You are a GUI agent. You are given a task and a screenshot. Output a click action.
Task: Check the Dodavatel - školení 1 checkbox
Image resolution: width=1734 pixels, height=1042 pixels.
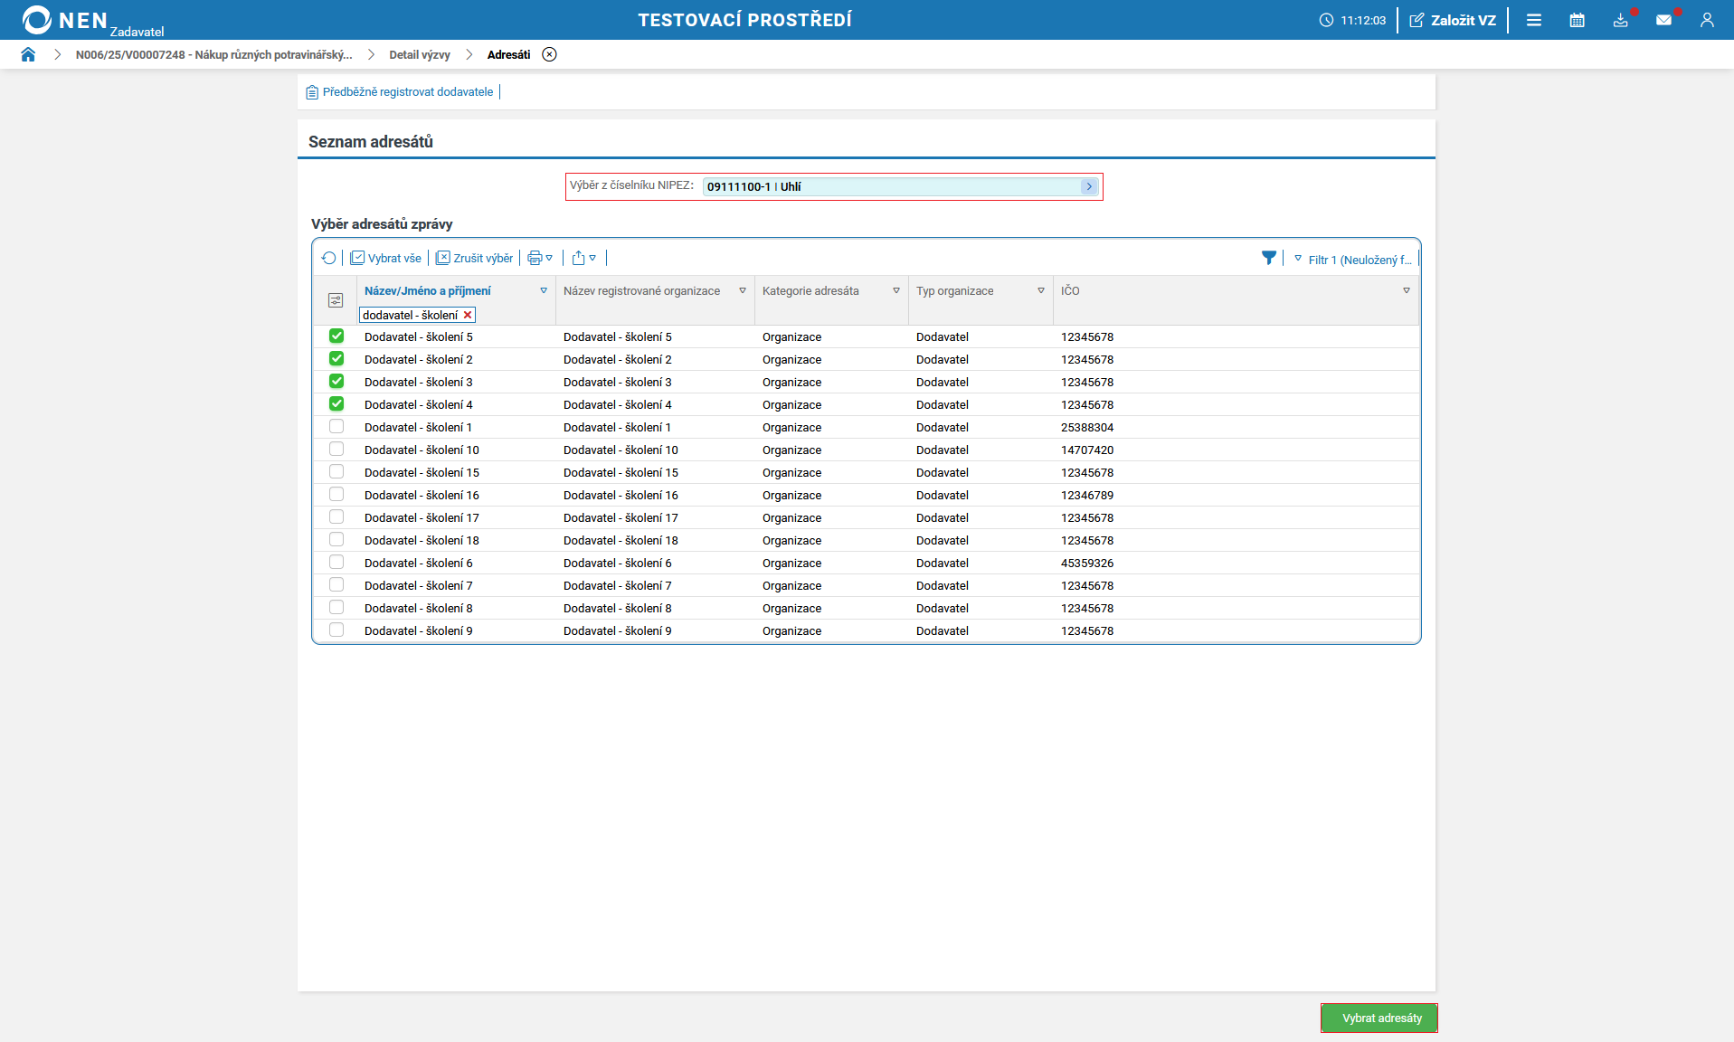click(x=336, y=427)
